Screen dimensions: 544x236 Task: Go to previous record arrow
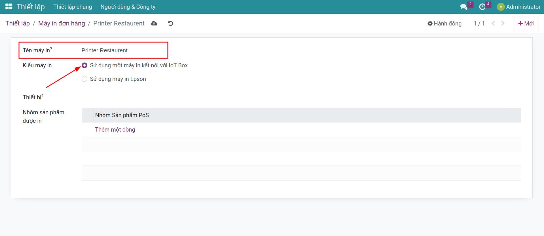(x=493, y=23)
